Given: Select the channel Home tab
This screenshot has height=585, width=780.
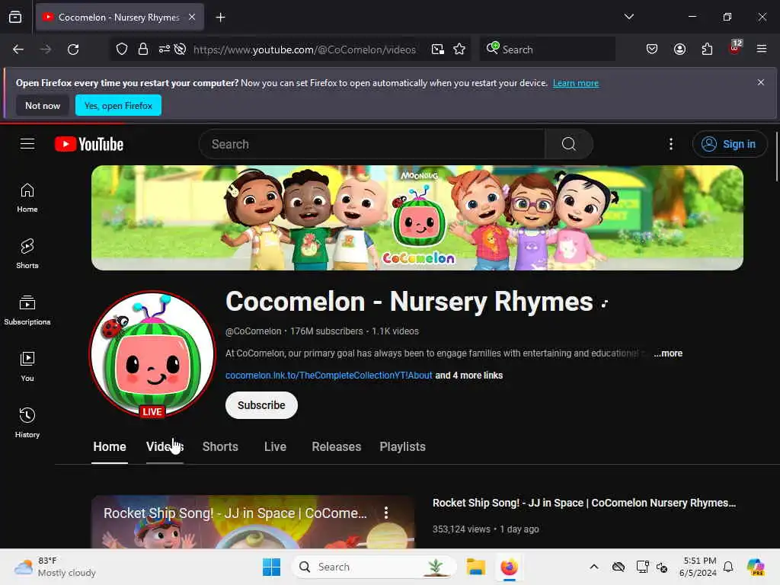Looking at the screenshot, I should point(110,446).
